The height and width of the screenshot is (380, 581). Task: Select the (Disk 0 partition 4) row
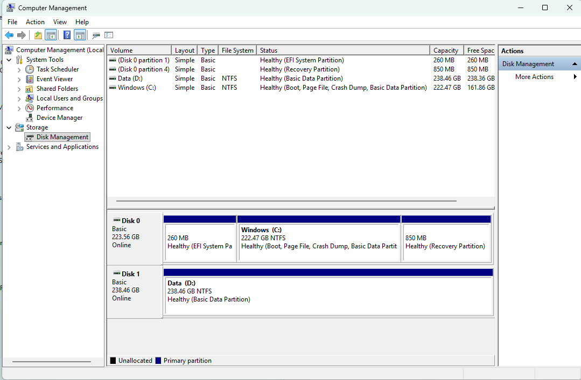coord(301,69)
